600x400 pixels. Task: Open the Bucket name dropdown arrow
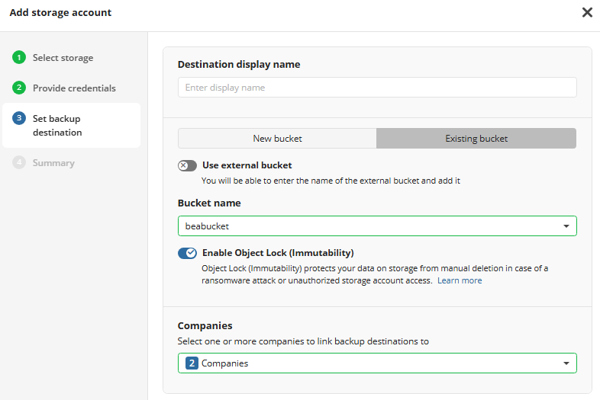pyautogui.click(x=566, y=226)
